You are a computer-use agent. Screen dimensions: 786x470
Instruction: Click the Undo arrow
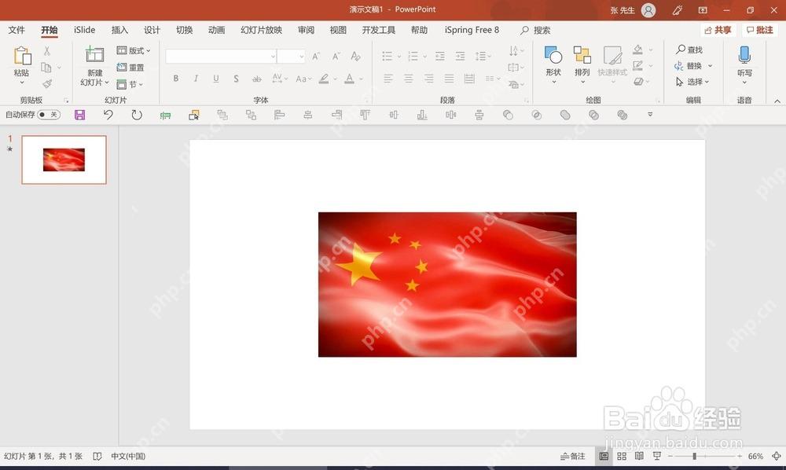[108, 115]
